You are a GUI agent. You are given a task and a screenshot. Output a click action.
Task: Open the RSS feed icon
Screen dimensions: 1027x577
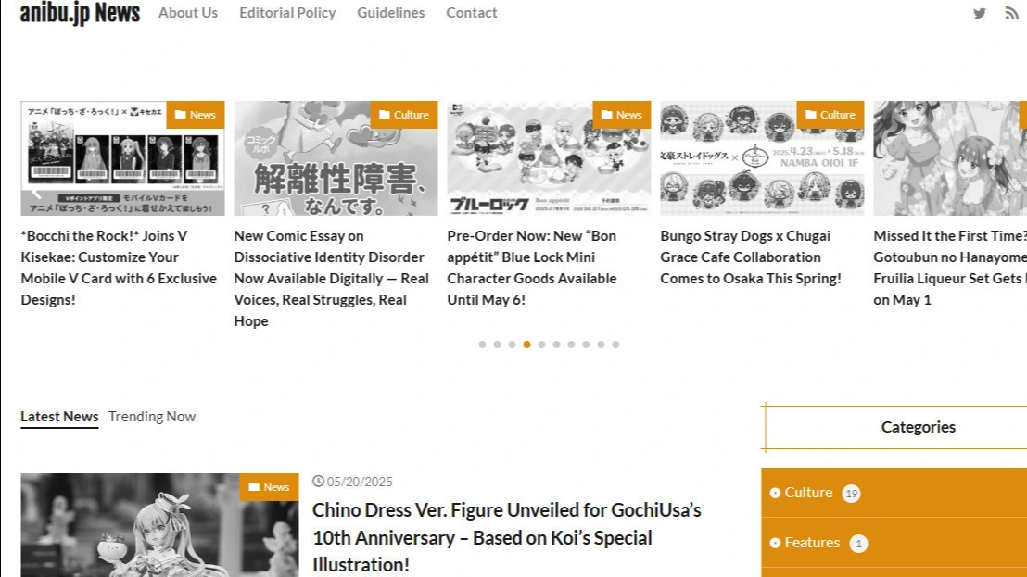pyautogui.click(x=1011, y=13)
